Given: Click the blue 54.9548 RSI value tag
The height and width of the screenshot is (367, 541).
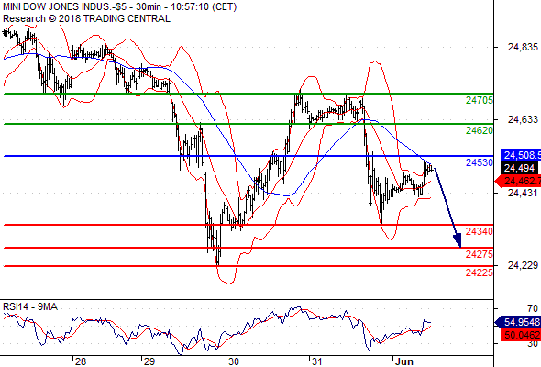Looking at the screenshot, I should point(518,322).
